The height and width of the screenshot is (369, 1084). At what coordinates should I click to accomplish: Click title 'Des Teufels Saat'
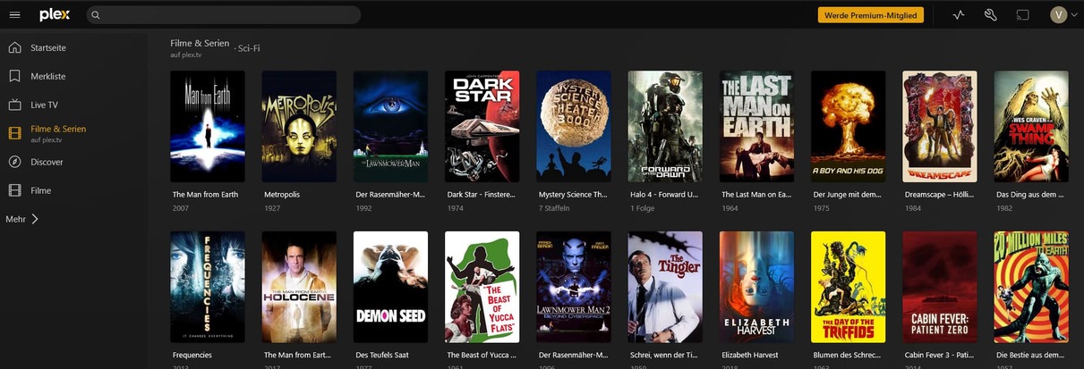pyautogui.click(x=384, y=355)
